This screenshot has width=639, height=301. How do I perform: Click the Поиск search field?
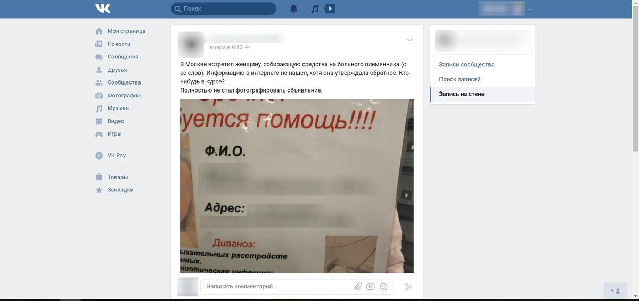coord(224,9)
